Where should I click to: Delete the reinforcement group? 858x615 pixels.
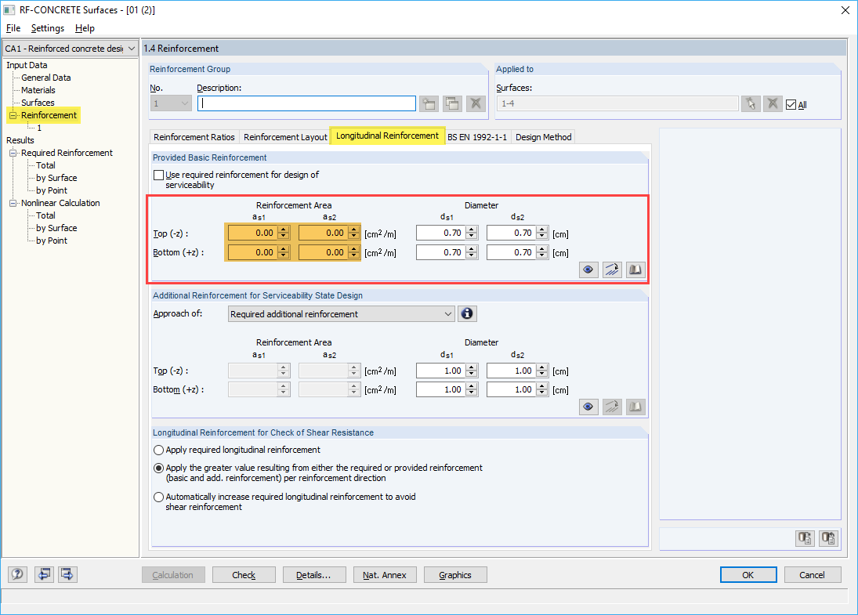(476, 103)
